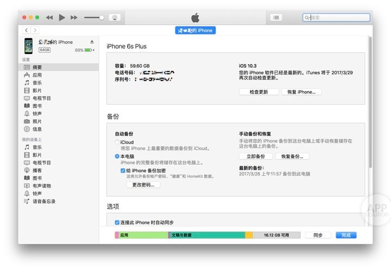Click the 立即备份 button
Image resolution: width=391 pixels, height=270 pixels.
click(x=256, y=156)
